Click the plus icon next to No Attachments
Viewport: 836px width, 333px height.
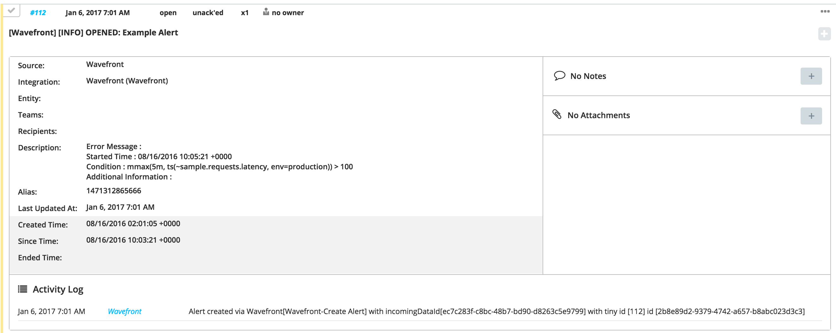(811, 115)
